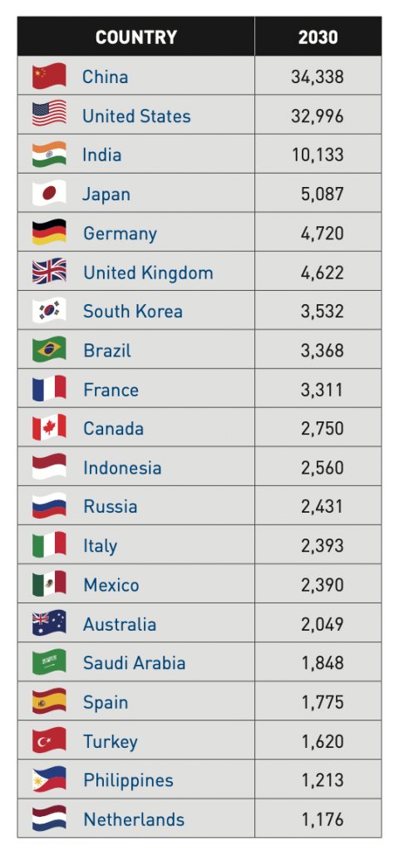Select the Germany flag icon
The height and width of the screenshot is (851, 399).
49,233
